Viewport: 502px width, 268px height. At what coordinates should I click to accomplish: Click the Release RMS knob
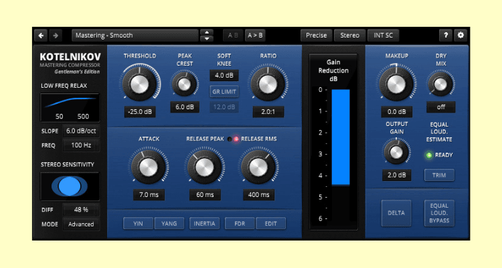(258, 167)
